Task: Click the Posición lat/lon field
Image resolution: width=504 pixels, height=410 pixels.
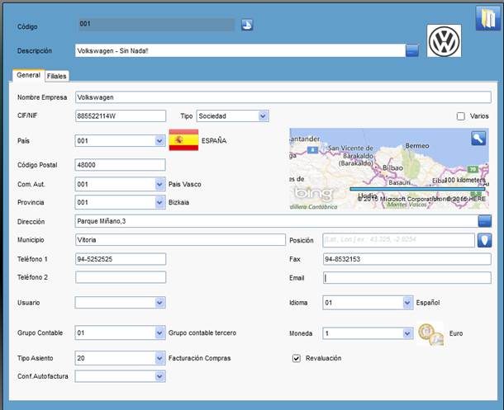Action: tap(398, 240)
